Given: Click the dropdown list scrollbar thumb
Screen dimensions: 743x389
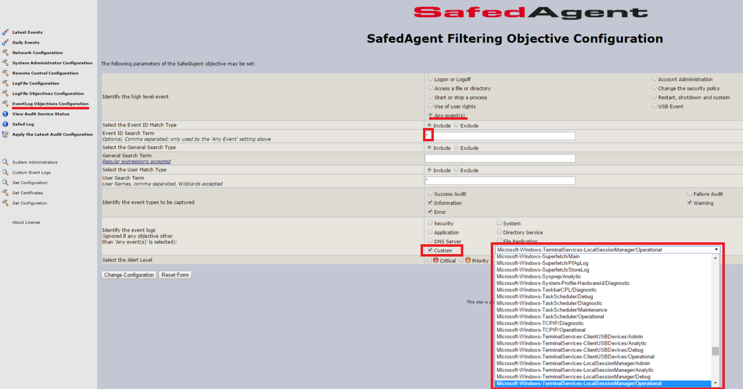Looking at the screenshot, I should [x=716, y=351].
